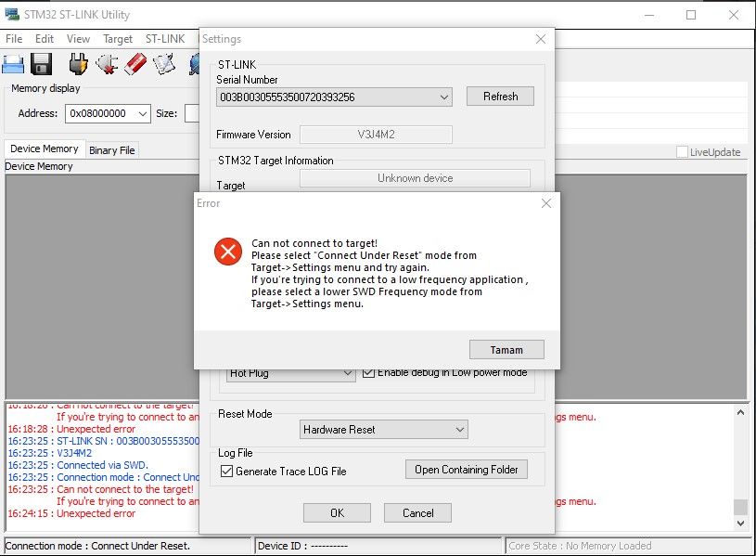
Task: Maximize the ST-LINK Utility window
Action: pos(691,15)
